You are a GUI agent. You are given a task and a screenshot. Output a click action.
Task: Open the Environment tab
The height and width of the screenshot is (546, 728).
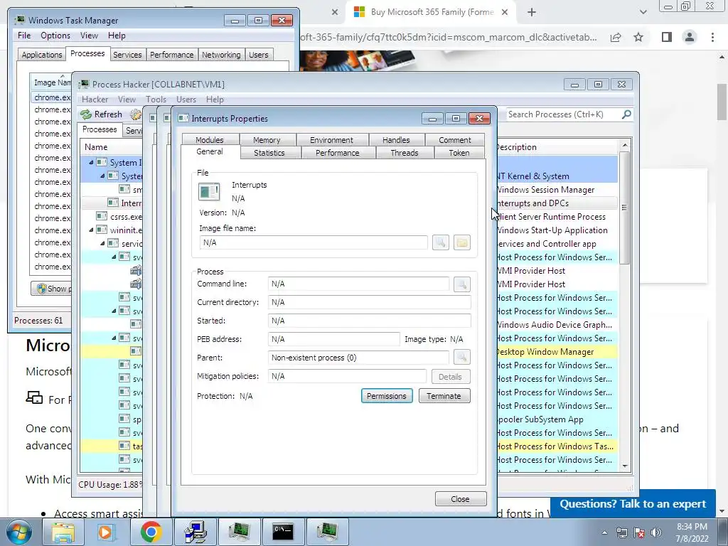(x=331, y=140)
